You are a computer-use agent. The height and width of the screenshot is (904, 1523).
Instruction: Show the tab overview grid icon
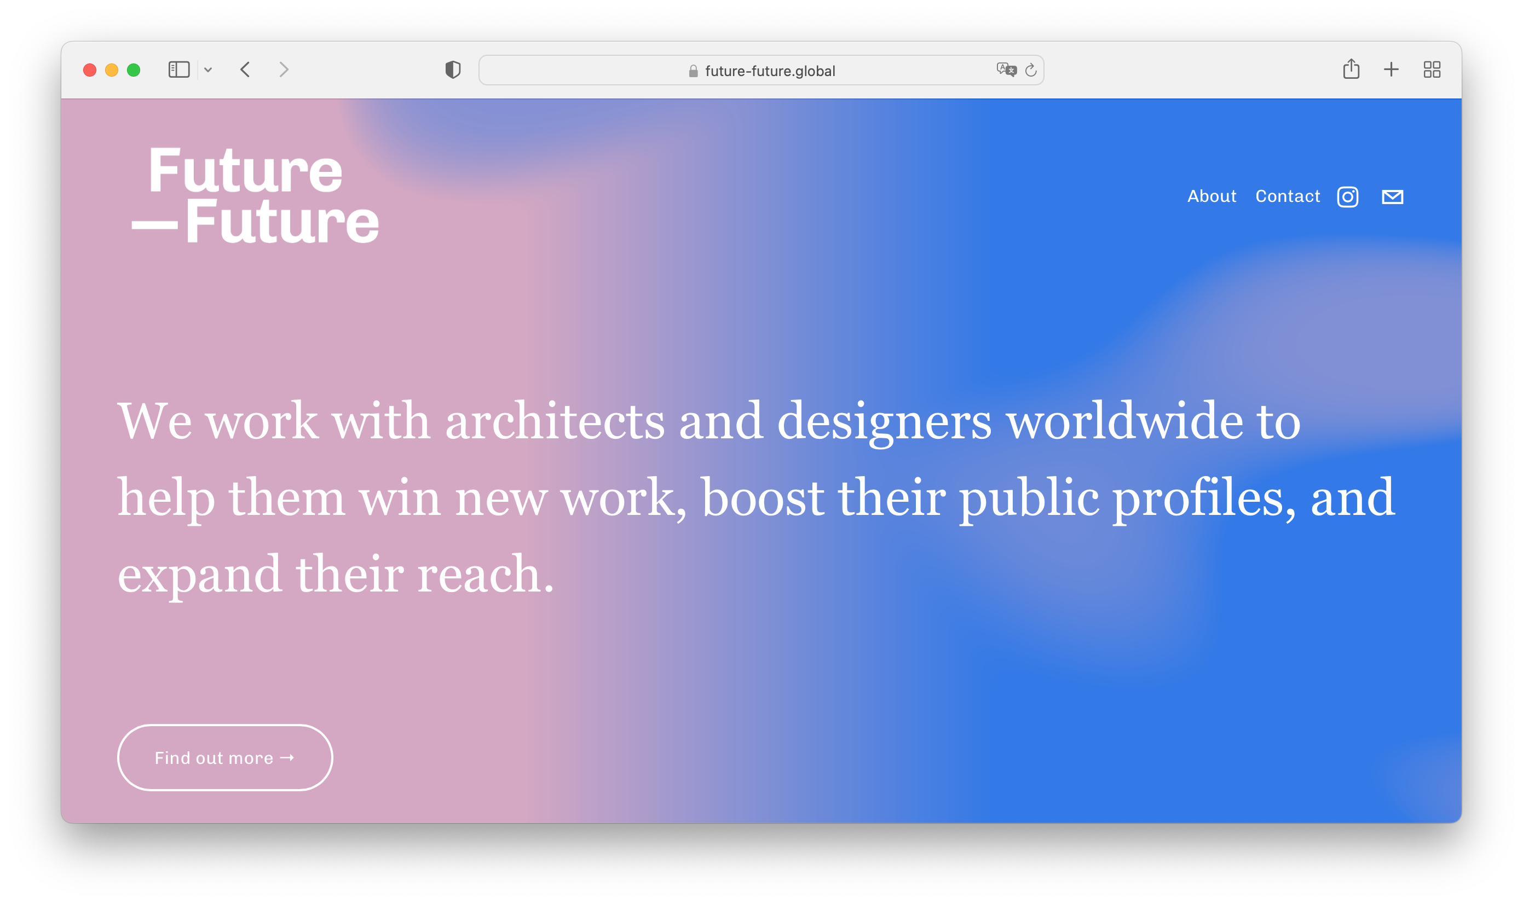coord(1432,69)
